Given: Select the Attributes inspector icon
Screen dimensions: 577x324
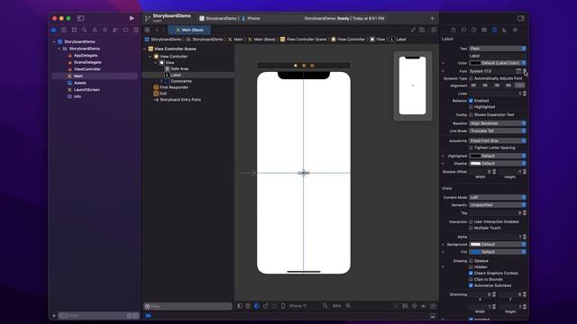Looking at the screenshot, I should point(495,30).
